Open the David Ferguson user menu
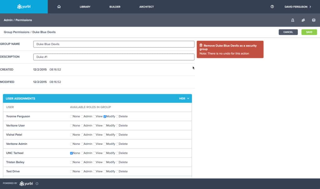320x189 pixels. point(297,7)
